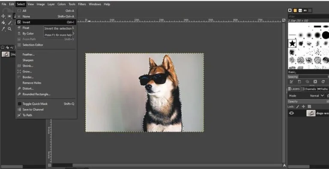
Task: Choose None from the Select menu
Action: [x=46, y=16]
